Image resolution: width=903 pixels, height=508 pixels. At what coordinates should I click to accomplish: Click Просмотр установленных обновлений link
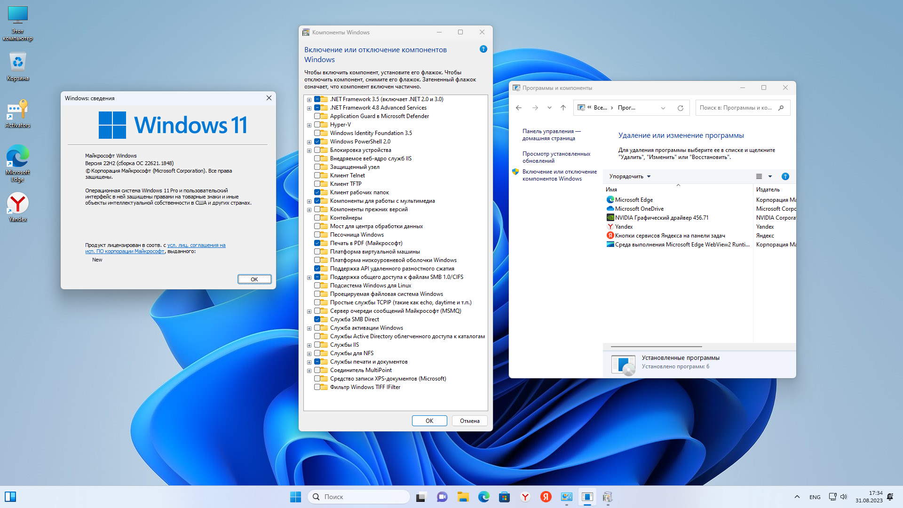pyautogui.click(x=556, y=157)
